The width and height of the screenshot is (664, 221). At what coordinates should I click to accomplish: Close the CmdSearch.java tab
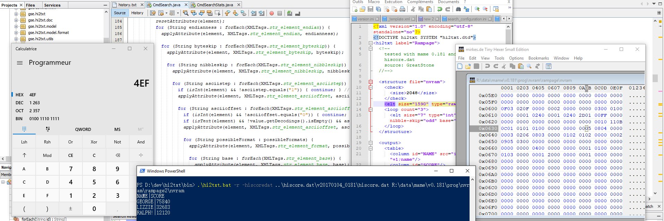186,5
